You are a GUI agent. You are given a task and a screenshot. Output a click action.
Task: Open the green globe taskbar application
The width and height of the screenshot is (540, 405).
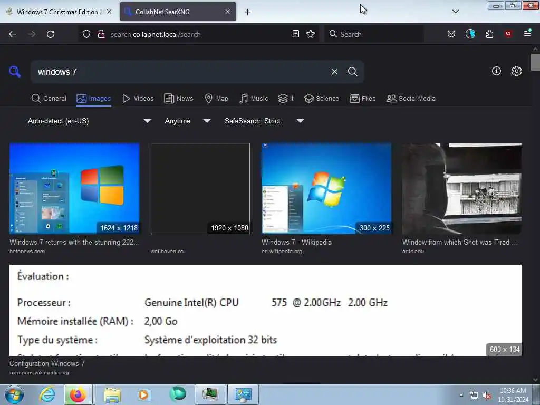point(178,394)
